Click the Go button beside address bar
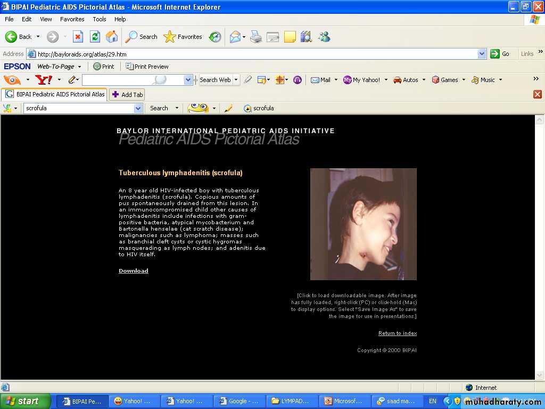 [x=500, y=54]
